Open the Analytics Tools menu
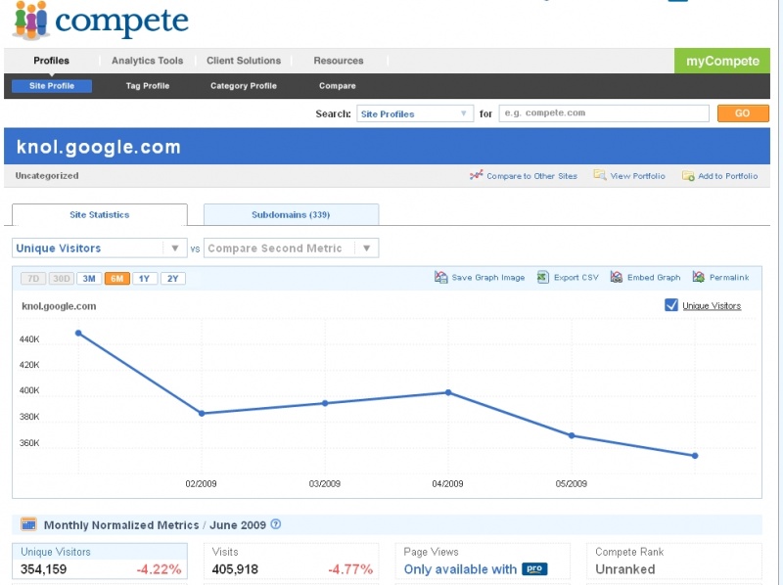The height and width of the screenshot is (585, 783). pos(146,60)
